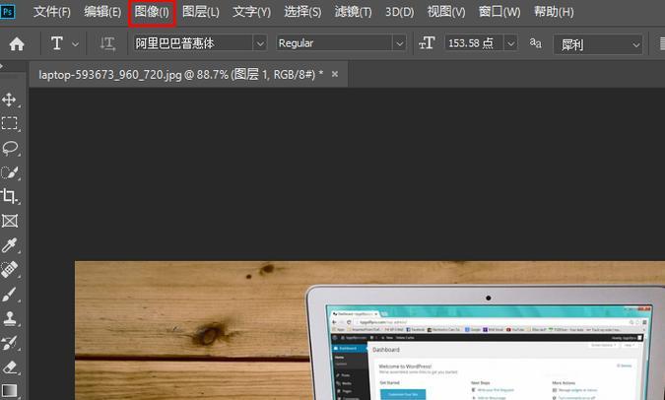Viewport: 665px width, 400px height.
Task: Open the 帮助(H) menu
Action: (x=554, y=12)
